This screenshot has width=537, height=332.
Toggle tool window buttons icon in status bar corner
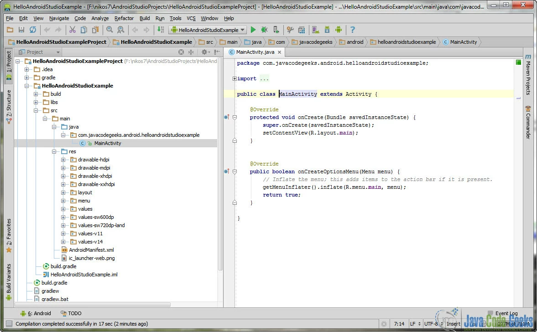9,323
